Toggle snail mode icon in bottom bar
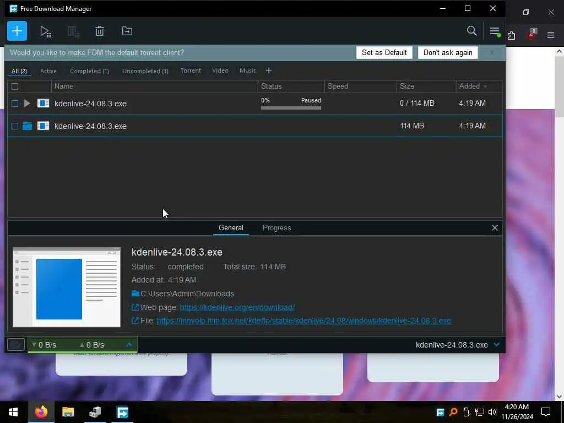The width and height of the screenshot is (564, 423). 16,344
